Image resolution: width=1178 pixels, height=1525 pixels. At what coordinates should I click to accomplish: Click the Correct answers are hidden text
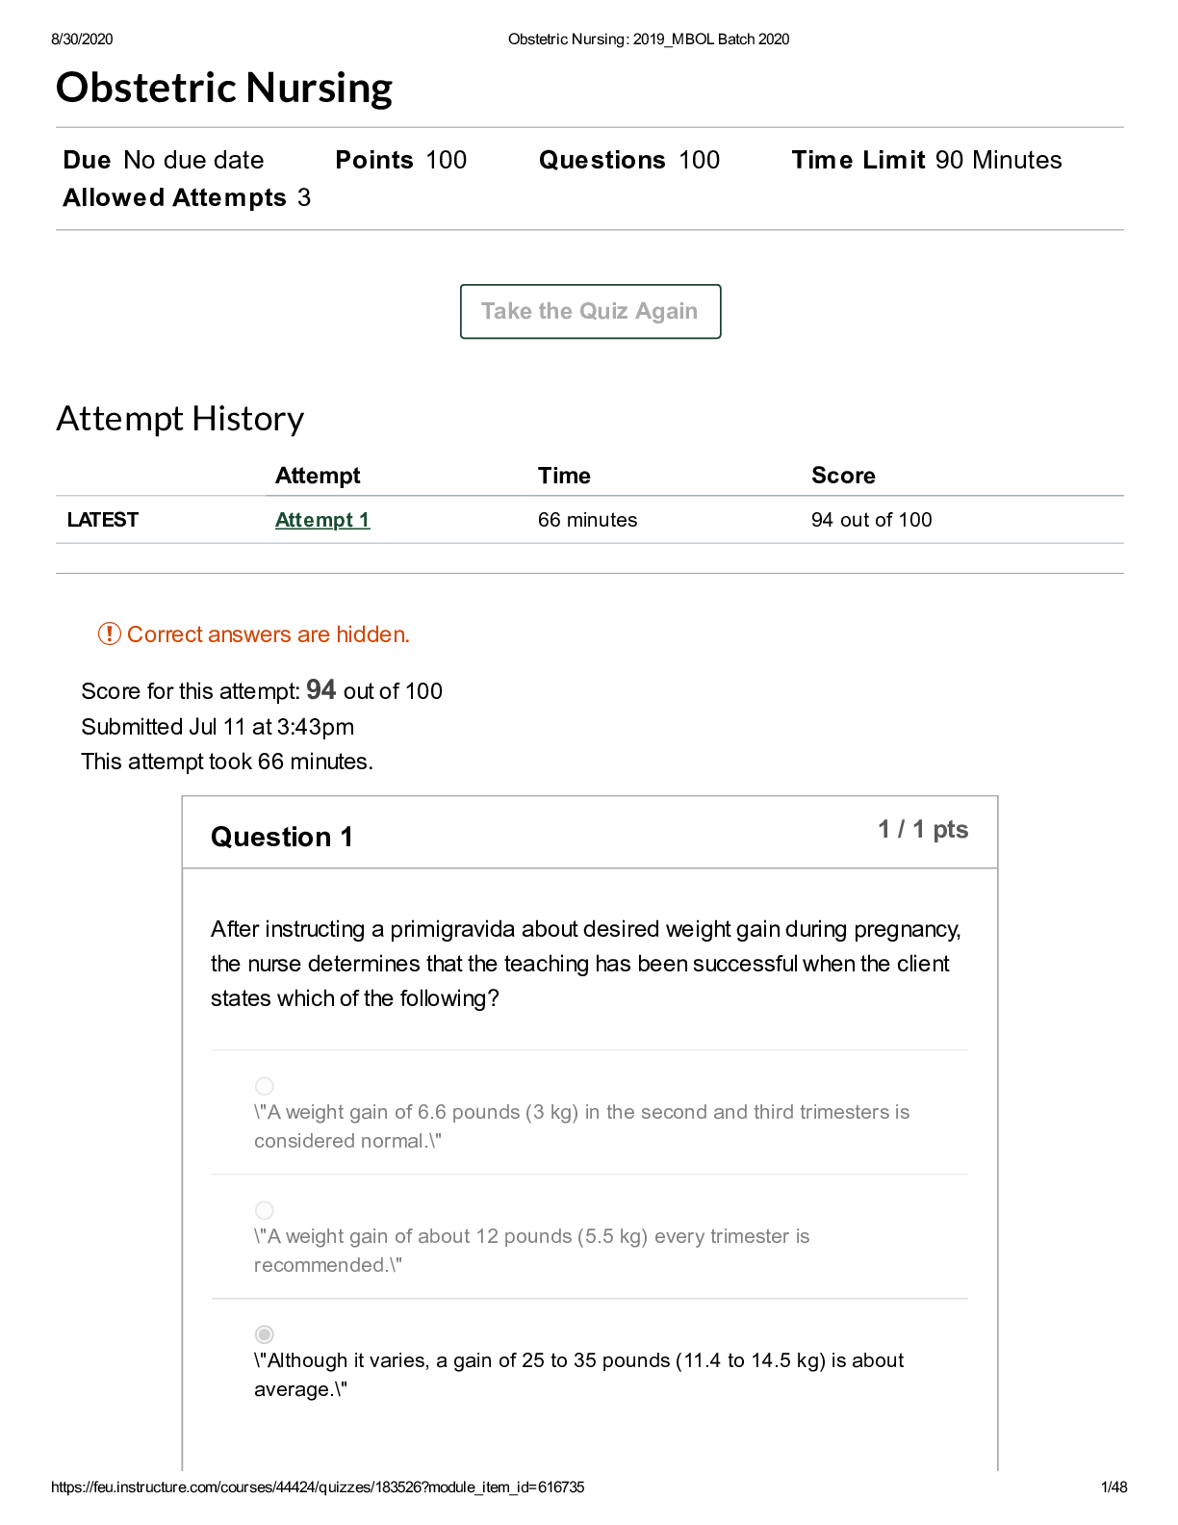point(269,634)
